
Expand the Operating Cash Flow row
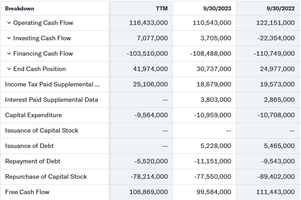(9, 23)
